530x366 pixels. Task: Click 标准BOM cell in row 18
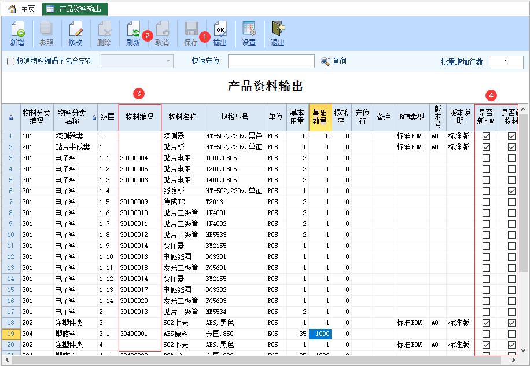coord(412,323)
